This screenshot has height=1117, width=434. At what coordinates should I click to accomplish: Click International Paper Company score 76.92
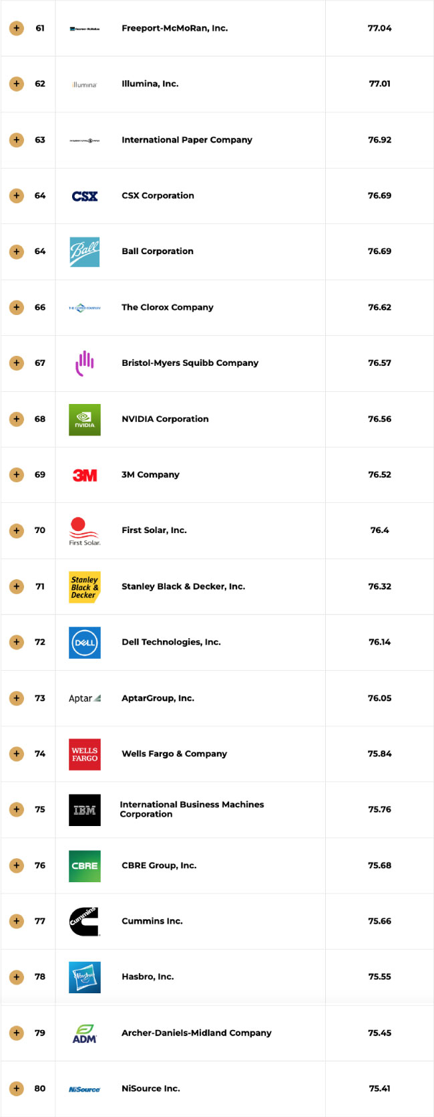point(379,140)
